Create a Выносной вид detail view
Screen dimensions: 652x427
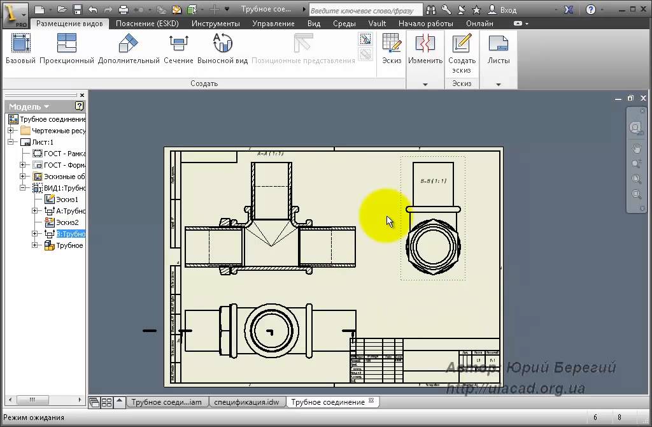click(x=222, y=48)
